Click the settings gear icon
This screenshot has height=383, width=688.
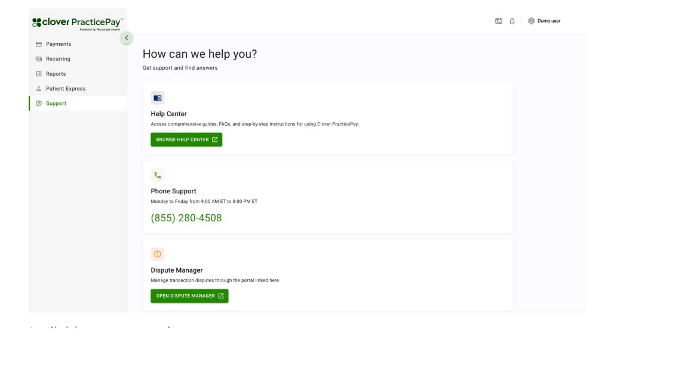pos(532,21)
